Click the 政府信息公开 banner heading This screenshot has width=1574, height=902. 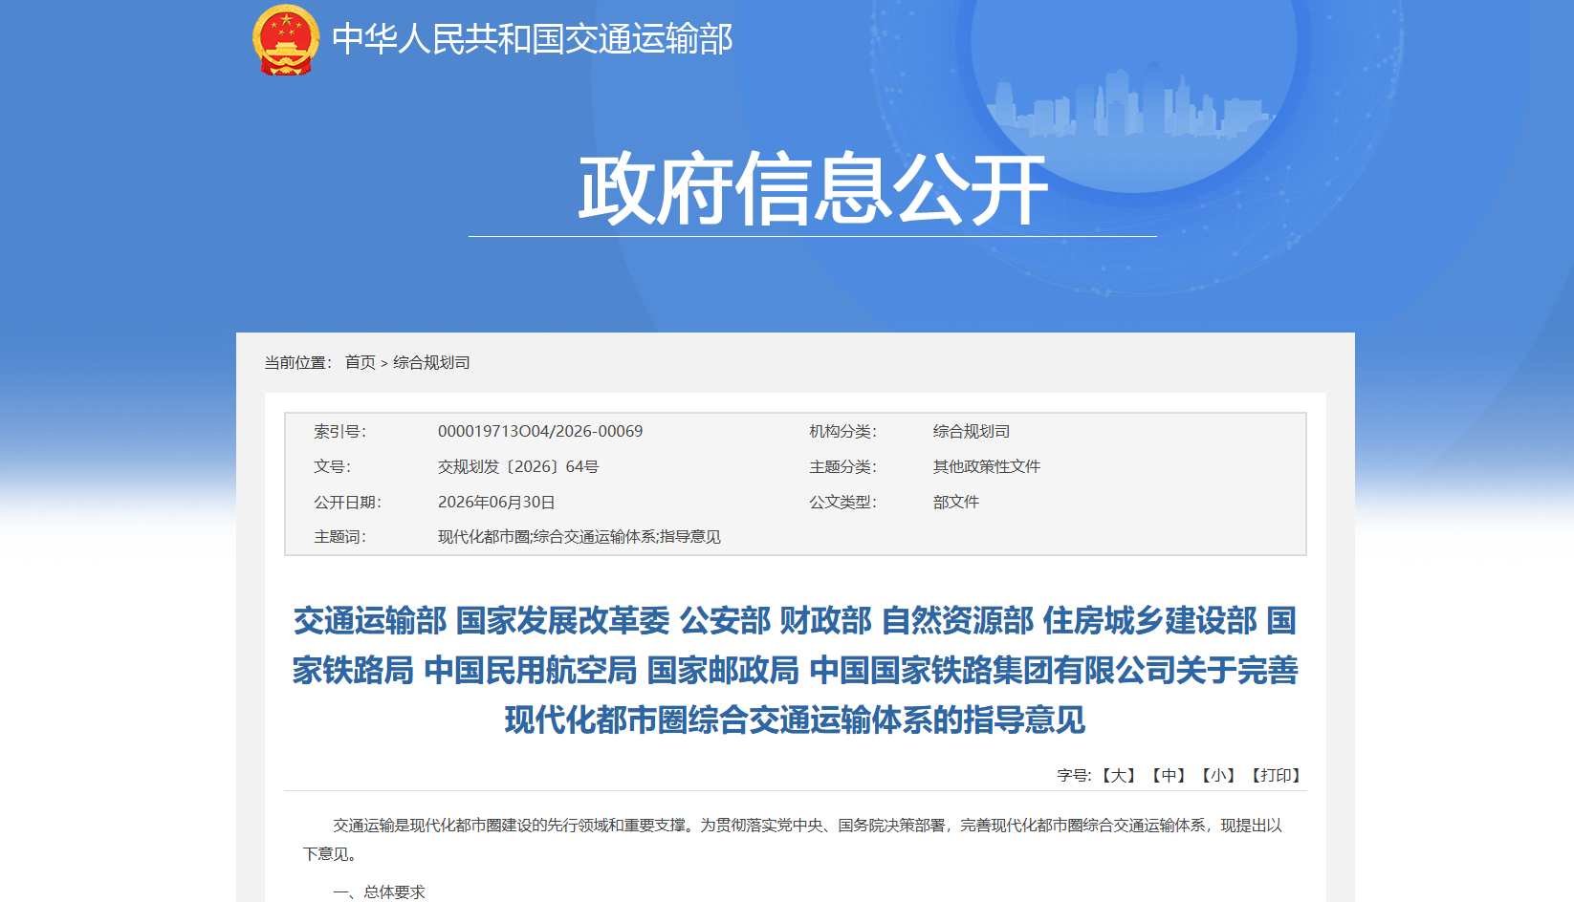[x=813, y=189]
